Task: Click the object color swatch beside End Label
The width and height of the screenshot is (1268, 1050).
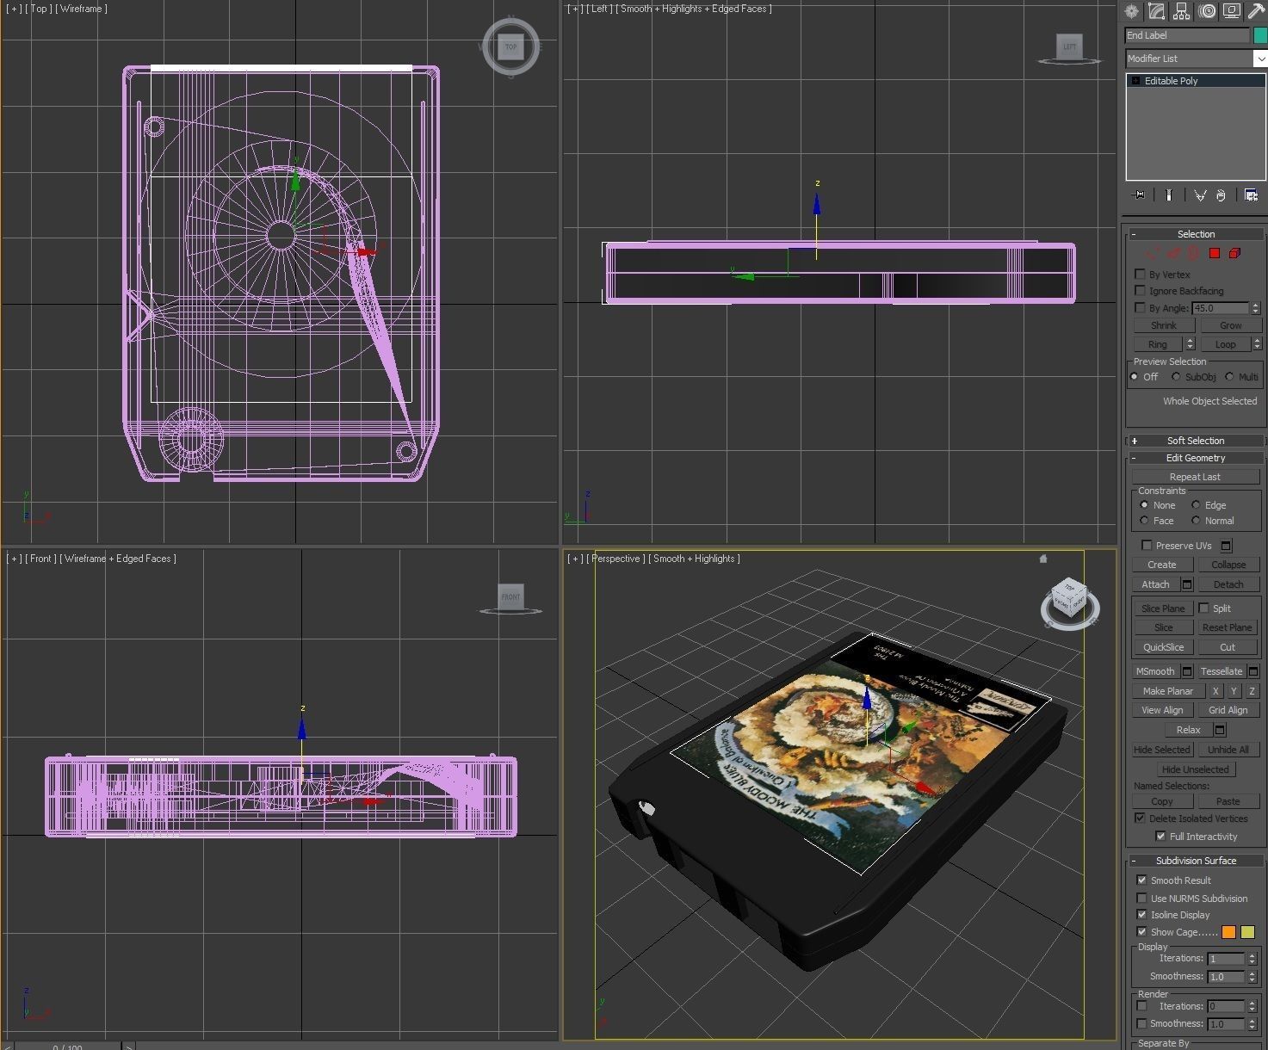Action: pyautogui.click(x=1260, y=35)
